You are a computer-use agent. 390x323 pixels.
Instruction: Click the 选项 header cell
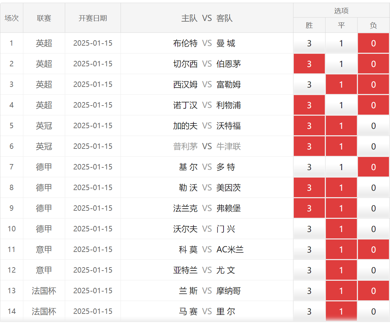[341, 10]
